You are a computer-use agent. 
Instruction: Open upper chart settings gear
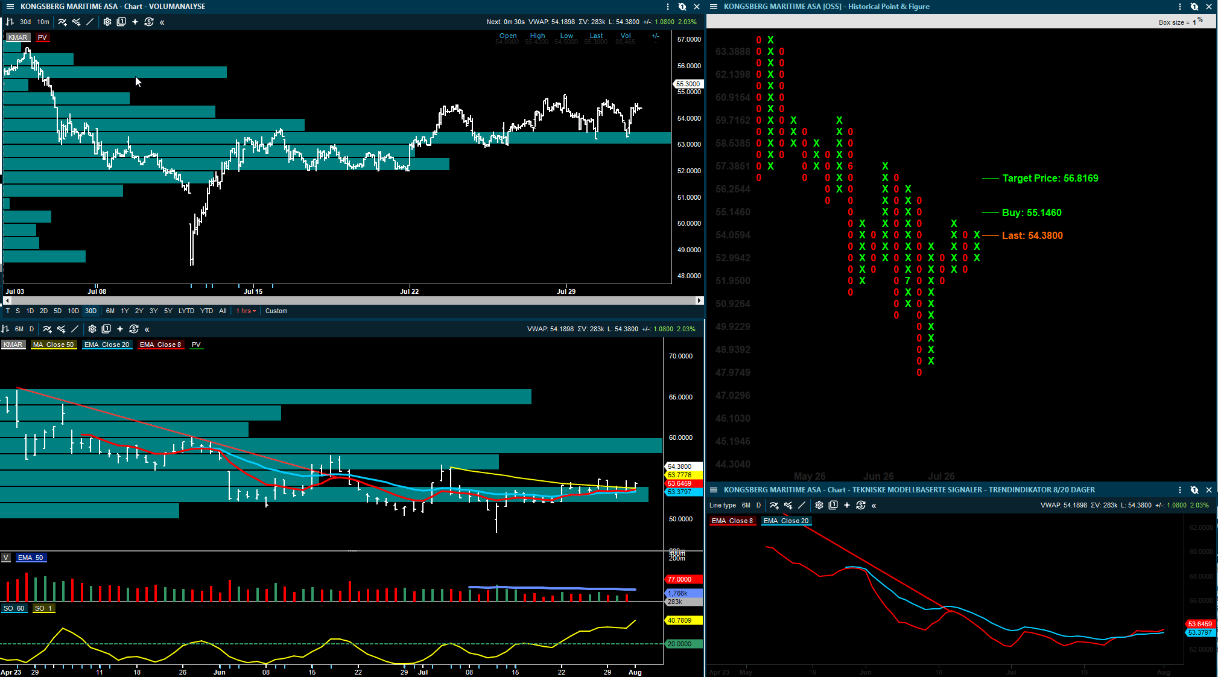pyautogui.click(x=107, y=22)
